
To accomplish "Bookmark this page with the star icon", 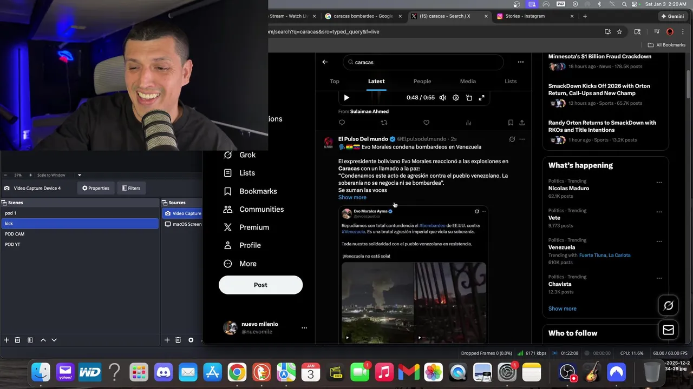I will click(x=619, y=32).
